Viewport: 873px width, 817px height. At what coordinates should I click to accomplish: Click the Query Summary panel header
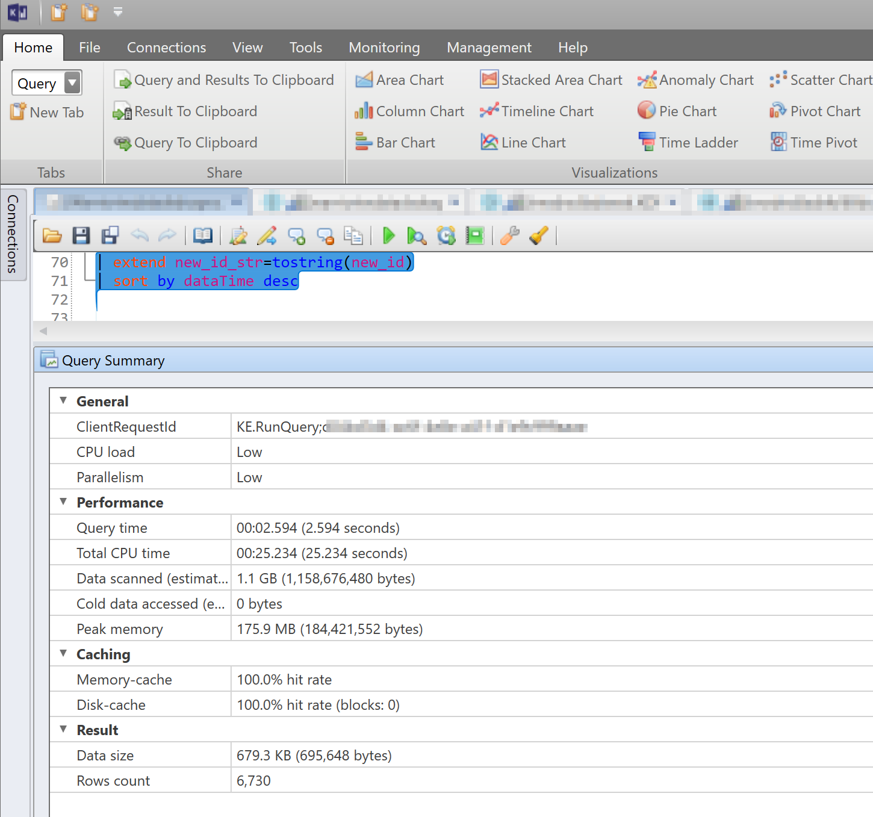(x=453, y=360)
